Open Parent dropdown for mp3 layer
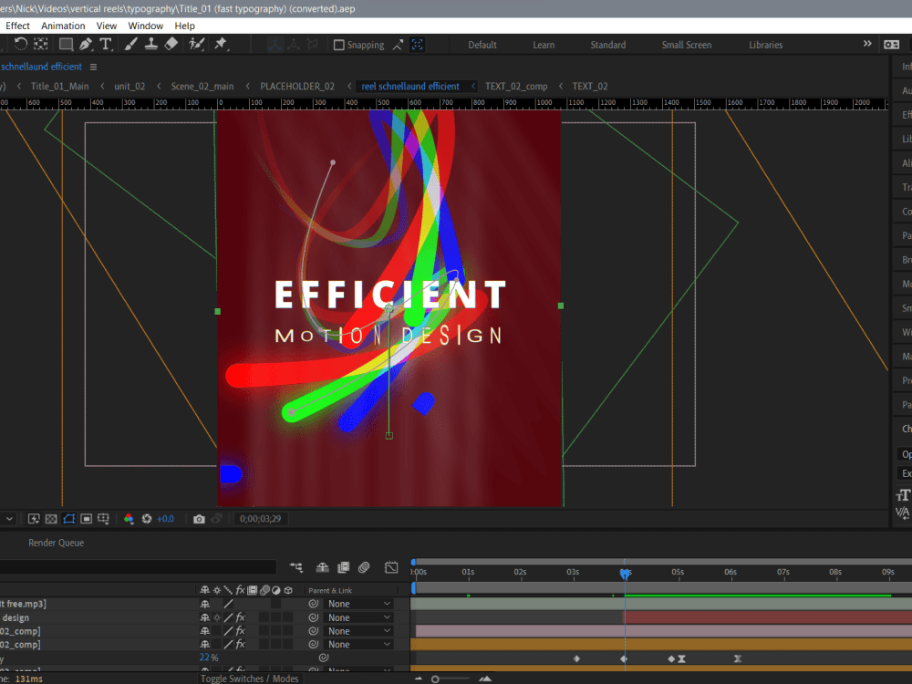The image size is (912, 684). (358, 604)
